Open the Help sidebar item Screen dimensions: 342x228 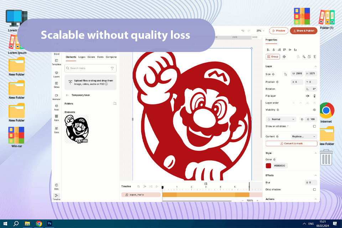57,187
